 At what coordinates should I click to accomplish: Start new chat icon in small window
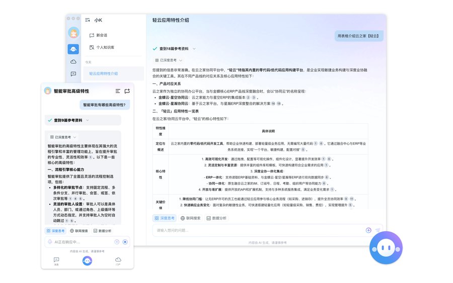coord(127,91)
